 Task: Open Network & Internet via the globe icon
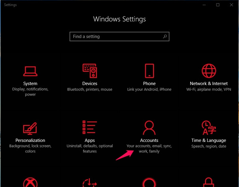click(209, 71)
